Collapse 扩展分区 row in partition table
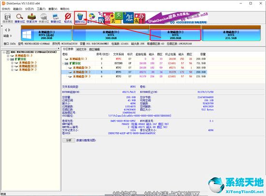Viewport: 266px width, 196px height. 63,63
